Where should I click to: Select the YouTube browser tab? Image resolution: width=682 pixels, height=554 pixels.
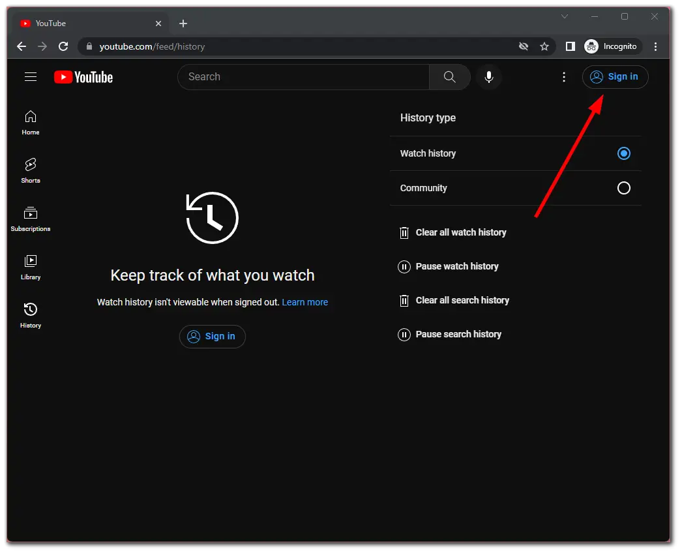click(x=91, y=23)
